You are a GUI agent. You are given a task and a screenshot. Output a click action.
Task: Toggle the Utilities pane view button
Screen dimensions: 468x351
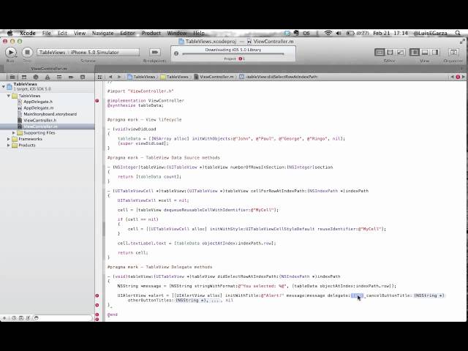(x=435, y=52)
